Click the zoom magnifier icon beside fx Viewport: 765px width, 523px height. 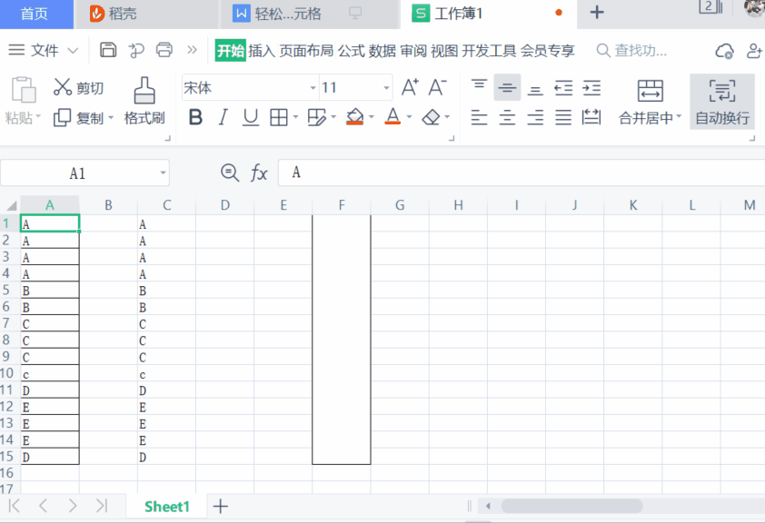(230, 173)
